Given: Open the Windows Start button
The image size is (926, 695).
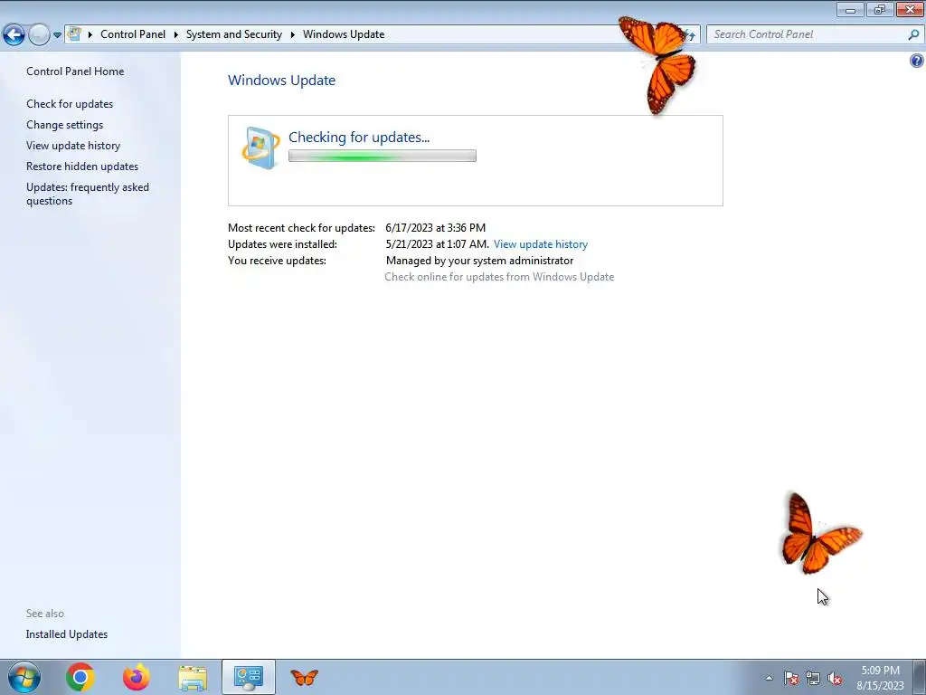Looking at the screenshot, I should [x=24, y=677].
